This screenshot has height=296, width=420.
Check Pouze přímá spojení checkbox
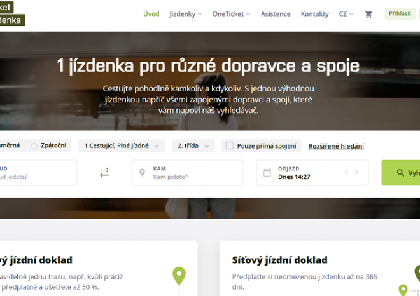tap(230, 145)
